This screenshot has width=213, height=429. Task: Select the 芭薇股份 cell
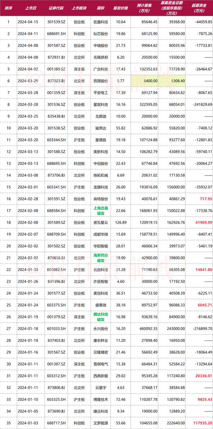click(x=100, y=81)
